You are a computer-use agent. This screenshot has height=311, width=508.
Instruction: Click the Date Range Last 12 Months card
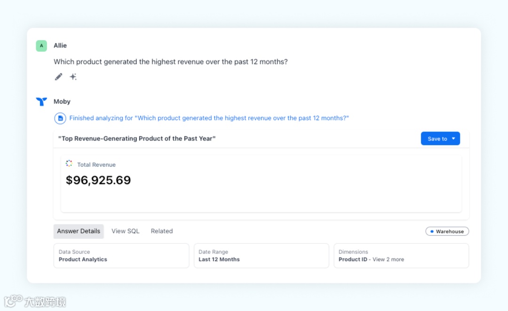point(261,256)
